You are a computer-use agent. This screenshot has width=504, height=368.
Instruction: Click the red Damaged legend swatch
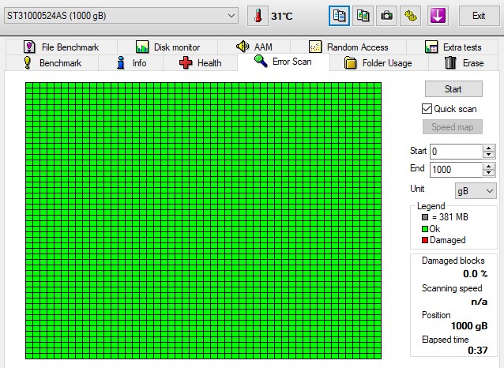click(x=424, y=240)
